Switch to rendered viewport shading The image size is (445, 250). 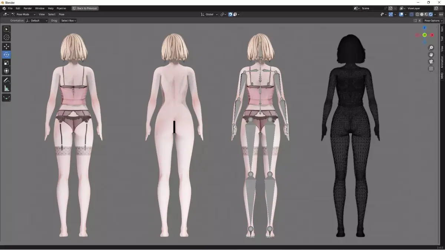point(431,14)
